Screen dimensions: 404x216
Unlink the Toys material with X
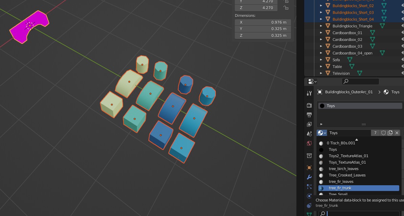coord(397,133)
